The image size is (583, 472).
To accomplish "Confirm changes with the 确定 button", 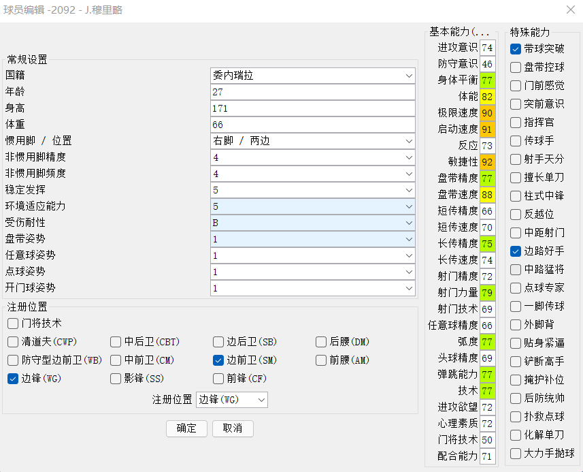I will (186, 428).
